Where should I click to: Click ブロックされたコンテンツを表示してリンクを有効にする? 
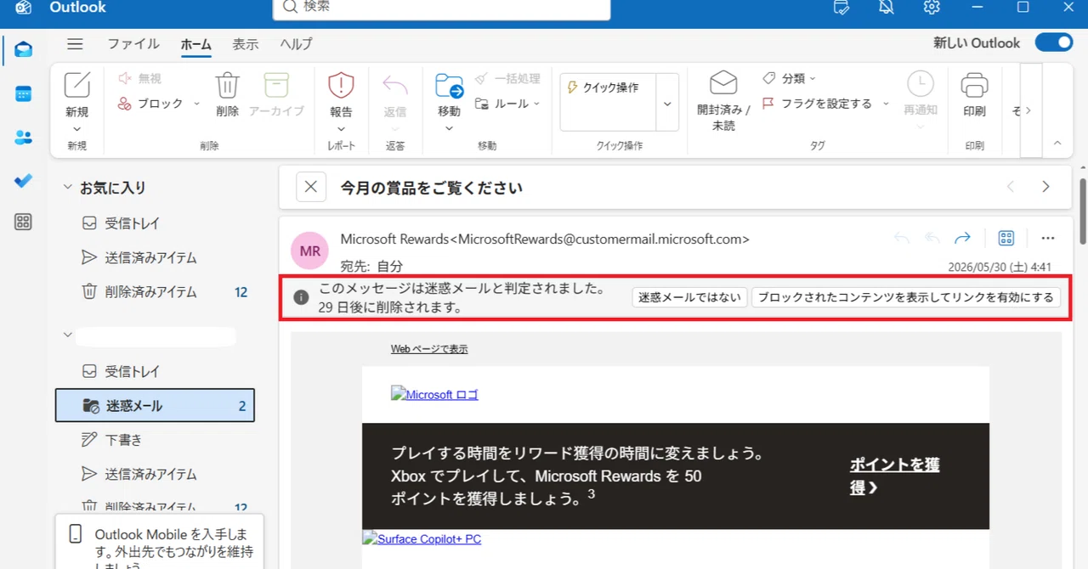tap(906, 297)
